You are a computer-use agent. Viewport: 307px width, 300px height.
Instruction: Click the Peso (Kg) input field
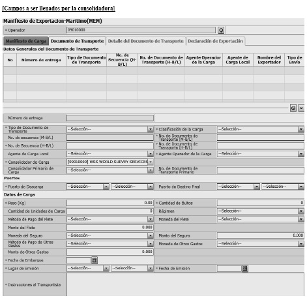pos(110,203)
